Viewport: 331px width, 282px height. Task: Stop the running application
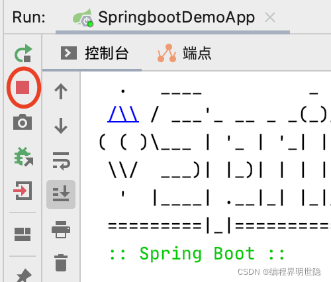coord(23,87)
